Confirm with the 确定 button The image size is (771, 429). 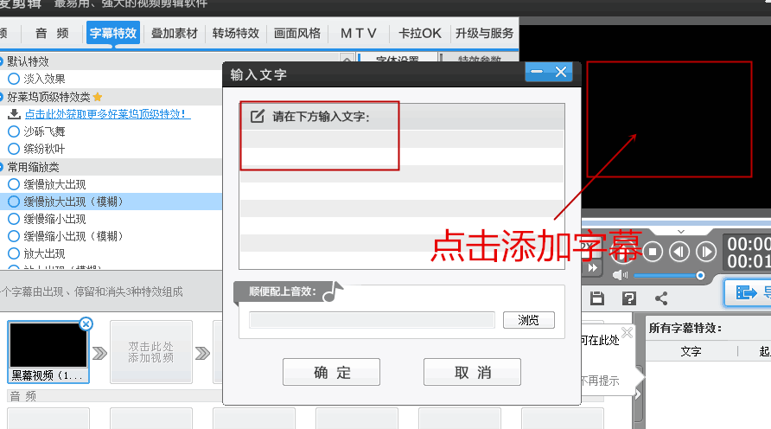pyautogui.click(x=331, y=372)
